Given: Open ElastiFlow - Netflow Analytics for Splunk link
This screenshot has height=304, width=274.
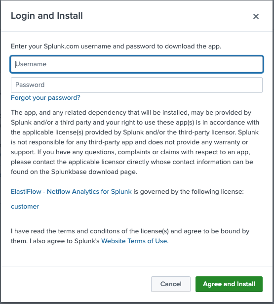Looking at the screenshot, I should (71, 192).
